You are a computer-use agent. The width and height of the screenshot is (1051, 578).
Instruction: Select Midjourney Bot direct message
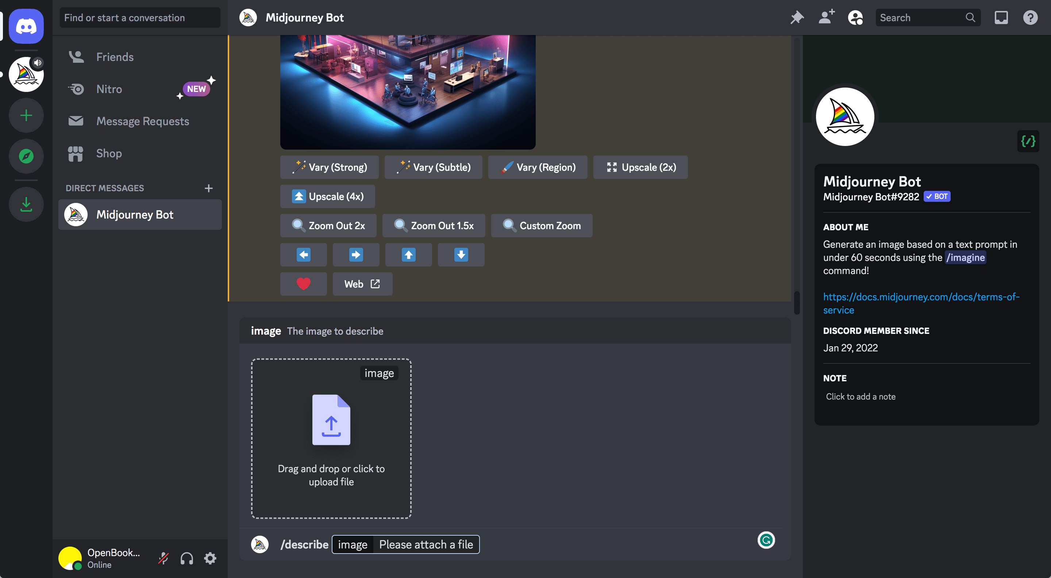[140, 215]
